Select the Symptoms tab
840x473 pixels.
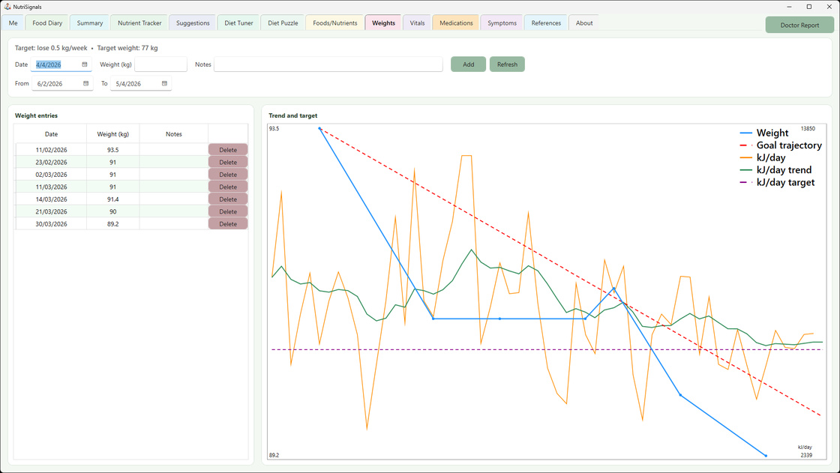[502, 22]
